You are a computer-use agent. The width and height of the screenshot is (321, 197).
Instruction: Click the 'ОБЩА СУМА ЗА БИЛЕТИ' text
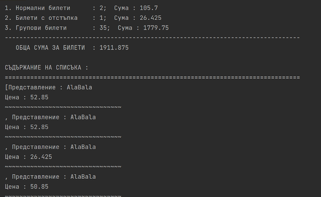(x=50, y=48)
